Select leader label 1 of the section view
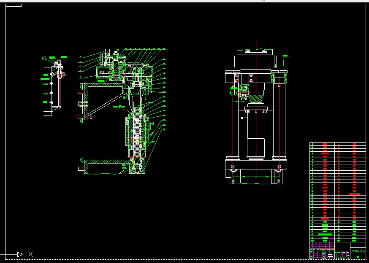Viewport: 369px width, 263px height. click(81, 77)
